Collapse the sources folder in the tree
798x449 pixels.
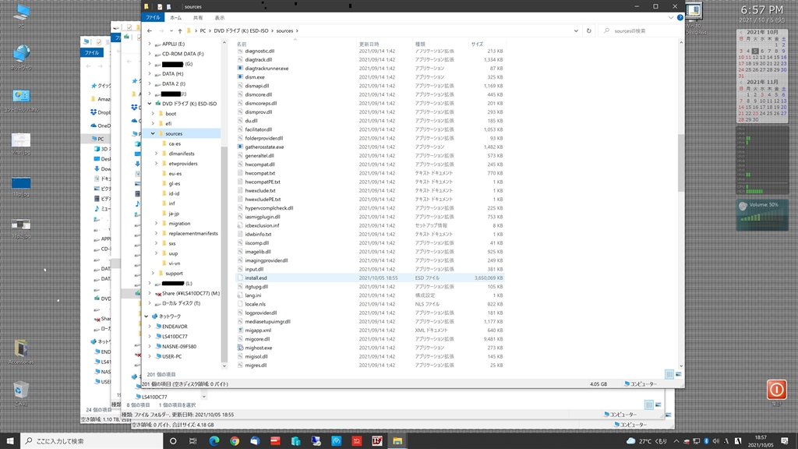(153, 133)
